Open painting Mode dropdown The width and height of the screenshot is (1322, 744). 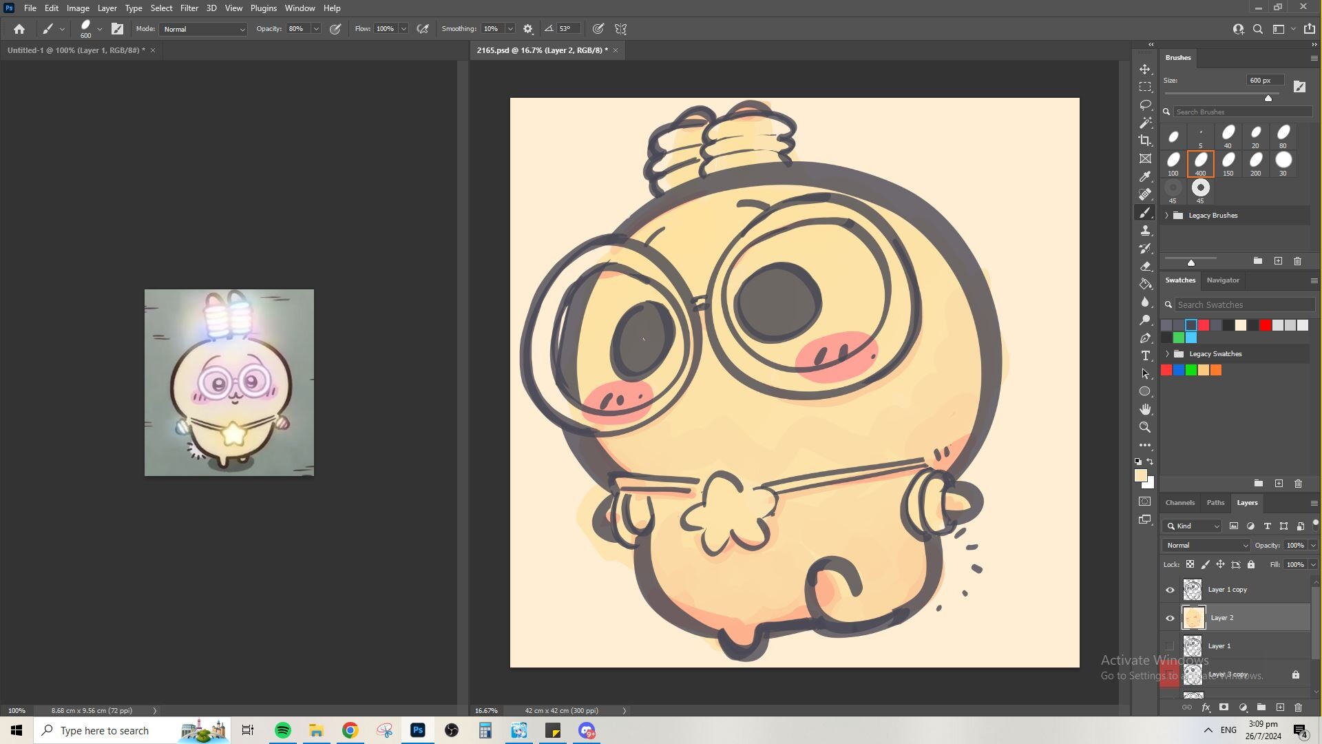(203, 29)
